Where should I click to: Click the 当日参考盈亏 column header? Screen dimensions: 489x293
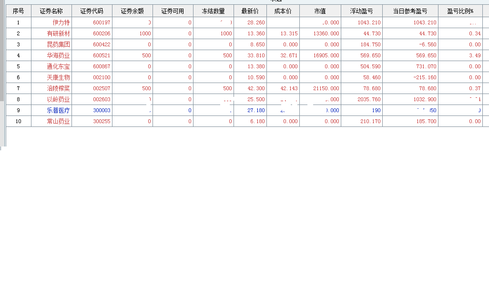[410, 11]
